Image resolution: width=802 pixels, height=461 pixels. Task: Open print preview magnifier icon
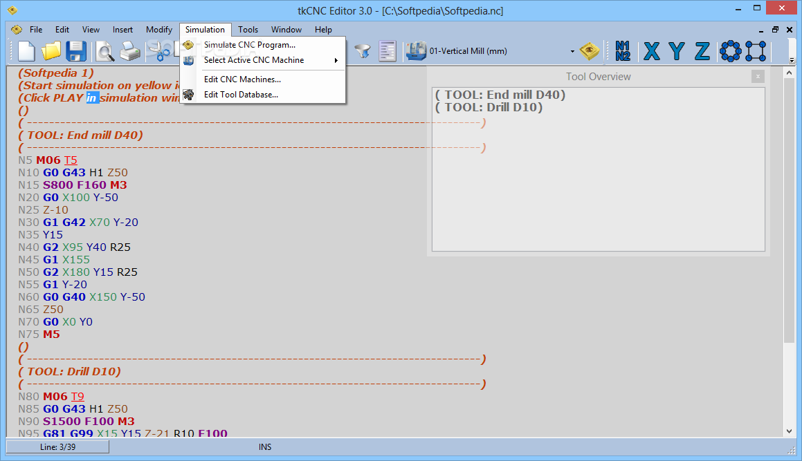[105, 52]
